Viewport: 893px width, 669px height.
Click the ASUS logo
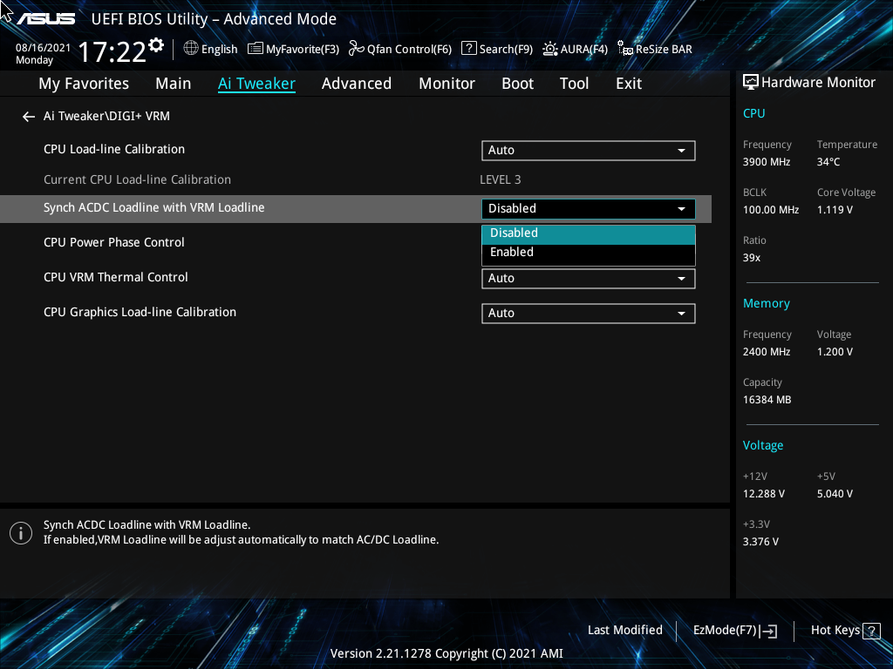[45, 19]
